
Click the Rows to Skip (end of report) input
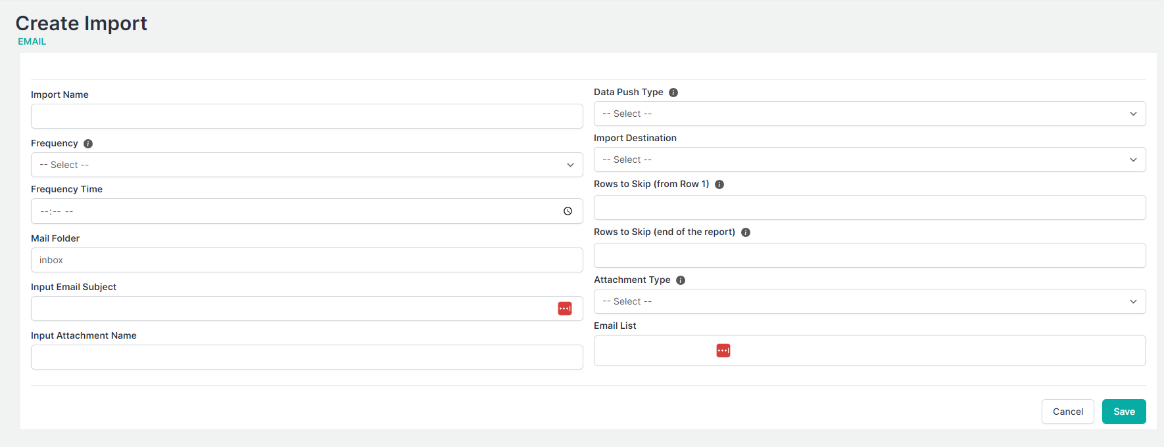(x=869, y=255)
